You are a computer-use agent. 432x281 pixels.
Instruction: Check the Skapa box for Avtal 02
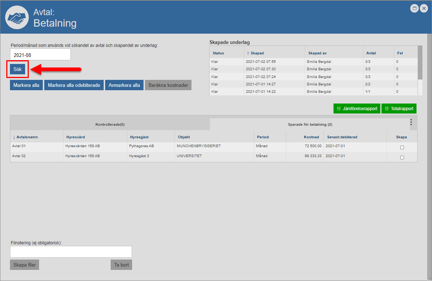click(x=402, y=158)
